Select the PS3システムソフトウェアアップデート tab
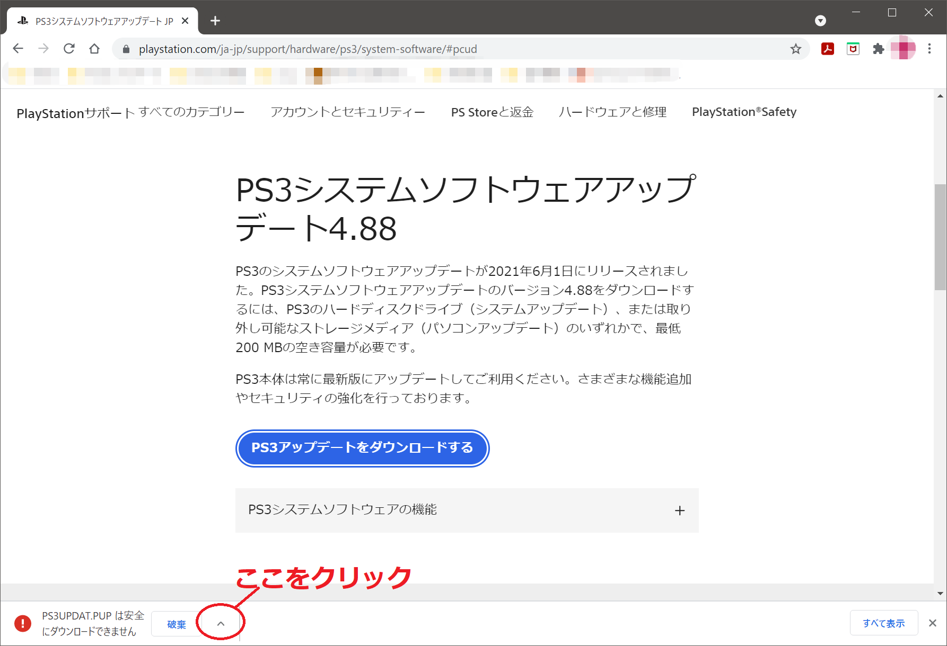Viewport: 947px width, 646px height. pos(102,21)
